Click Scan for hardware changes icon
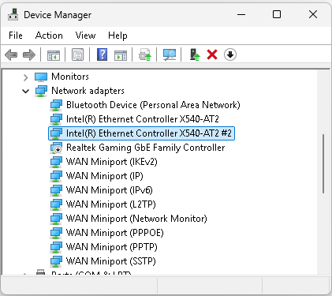This screenshot has width=332, height=296. coord(170,54)
